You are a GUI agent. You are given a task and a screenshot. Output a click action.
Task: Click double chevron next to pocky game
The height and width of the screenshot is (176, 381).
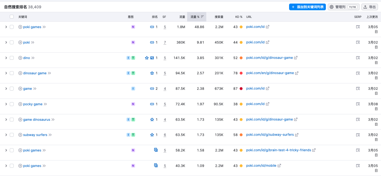(45, 104)
